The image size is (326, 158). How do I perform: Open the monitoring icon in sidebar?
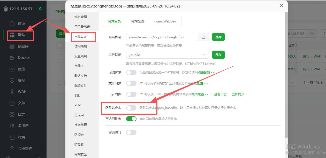(x=12, y=69)
